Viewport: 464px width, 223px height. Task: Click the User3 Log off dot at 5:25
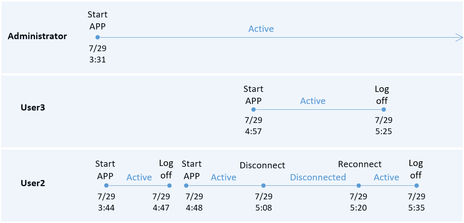383,110
